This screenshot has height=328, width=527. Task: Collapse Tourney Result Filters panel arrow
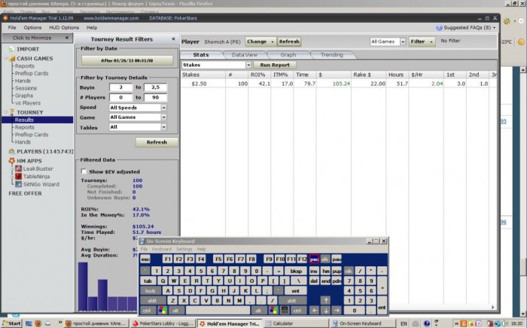point(173,39)
